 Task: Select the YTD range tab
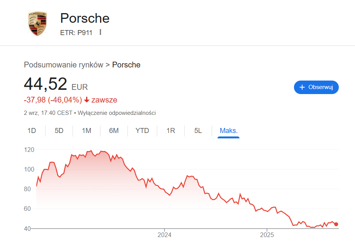tap(142, 131)
